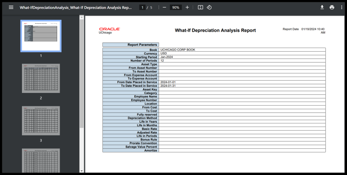Viewport: 347px width, 175px height.
Task: Click the USD currency value
Action: tap(164, 53)
